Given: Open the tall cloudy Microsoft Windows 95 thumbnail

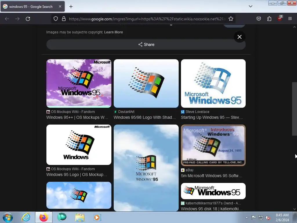Looking at the screenshot, I should point(146,168).
